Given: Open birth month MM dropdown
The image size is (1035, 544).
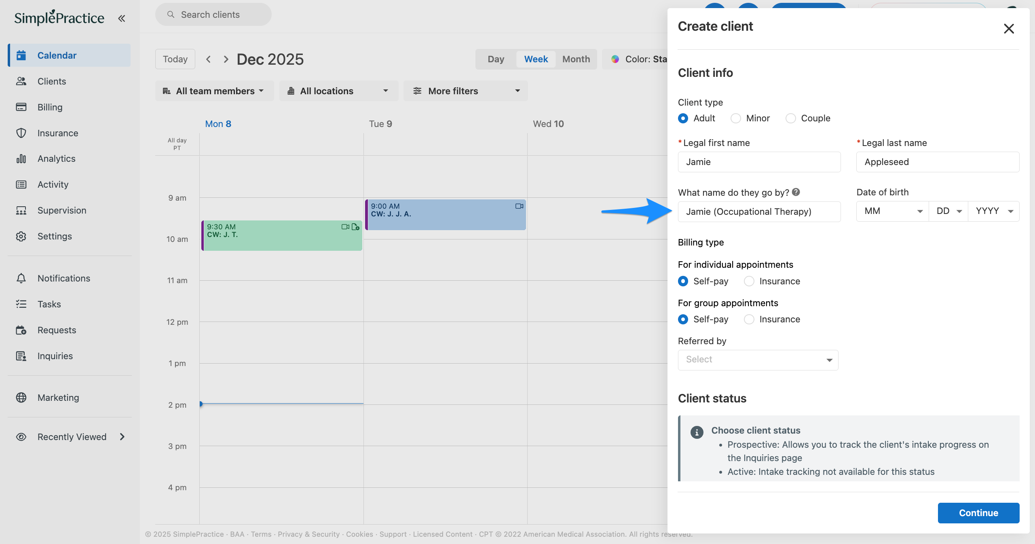Looking at the screenshot, I should [893, 211].
